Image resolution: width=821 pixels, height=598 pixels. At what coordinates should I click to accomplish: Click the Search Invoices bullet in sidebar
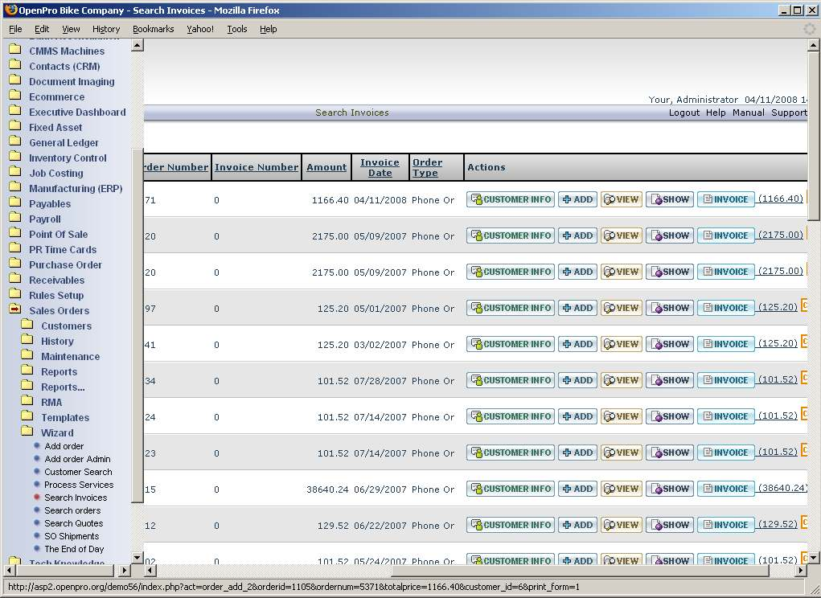point(37,498)
